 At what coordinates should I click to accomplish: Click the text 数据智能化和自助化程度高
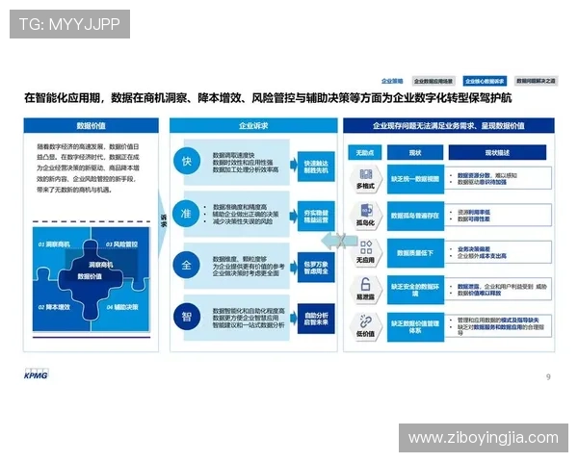click(249, 311)
